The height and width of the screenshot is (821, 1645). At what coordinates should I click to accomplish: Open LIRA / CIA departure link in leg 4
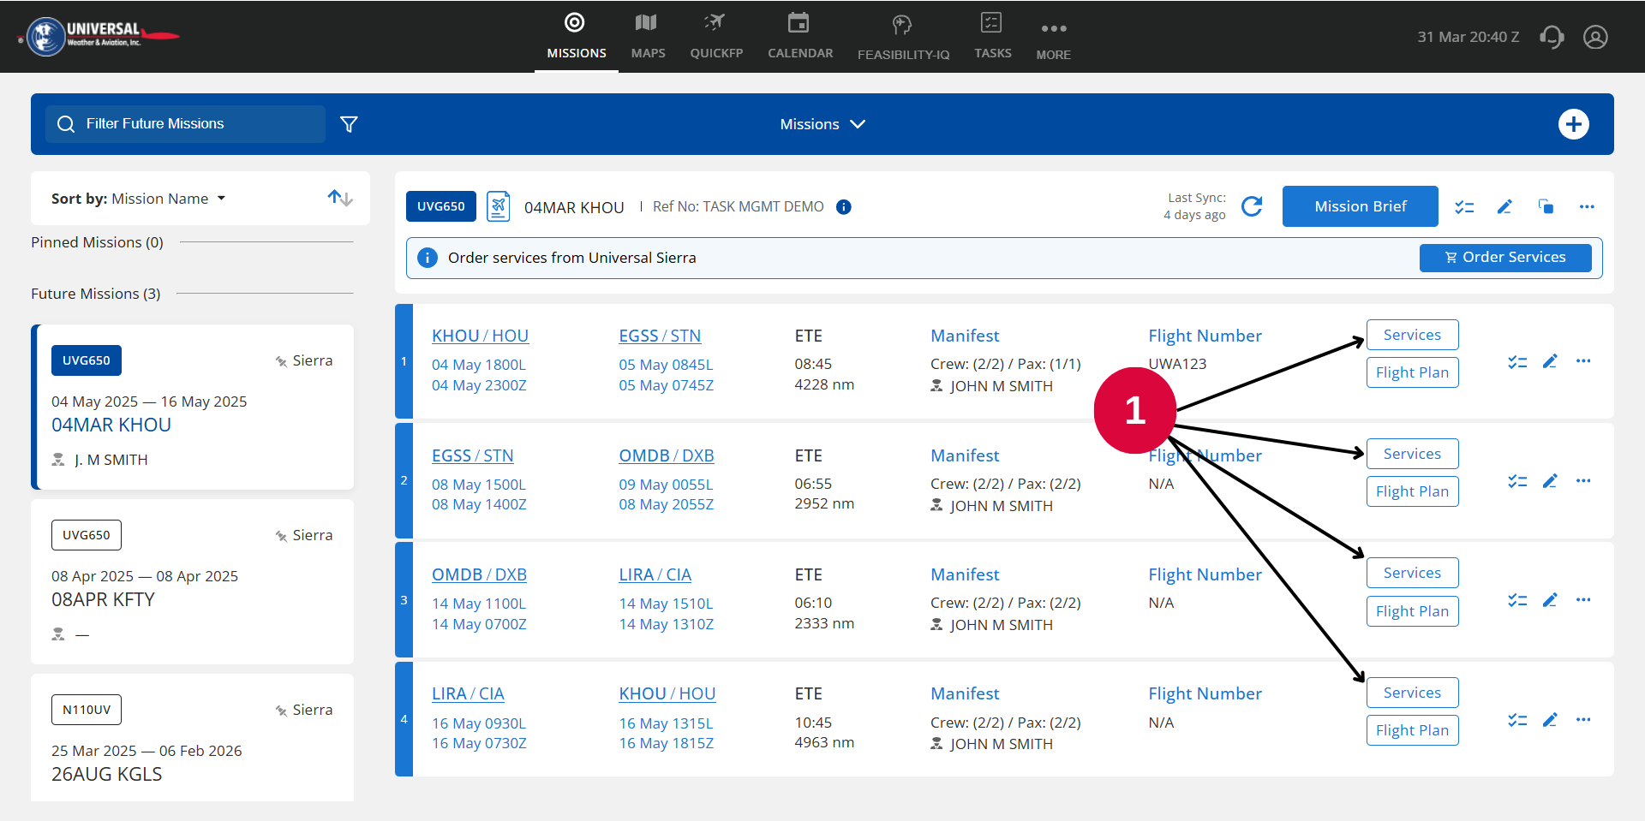(x=468, y=693)
